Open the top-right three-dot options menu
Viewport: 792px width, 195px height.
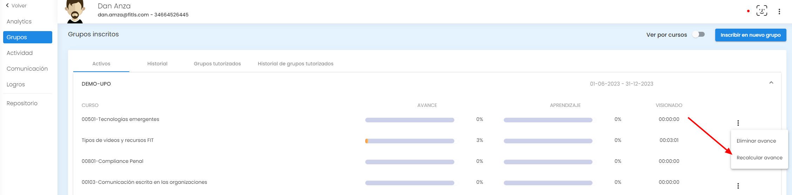click(779, 12)
